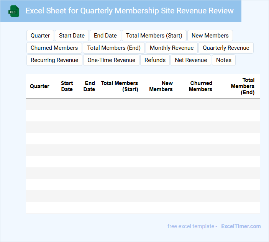This screenshot has height=242, width=269.
Task: Select the Quarter tag button
Action: (40, 36)
